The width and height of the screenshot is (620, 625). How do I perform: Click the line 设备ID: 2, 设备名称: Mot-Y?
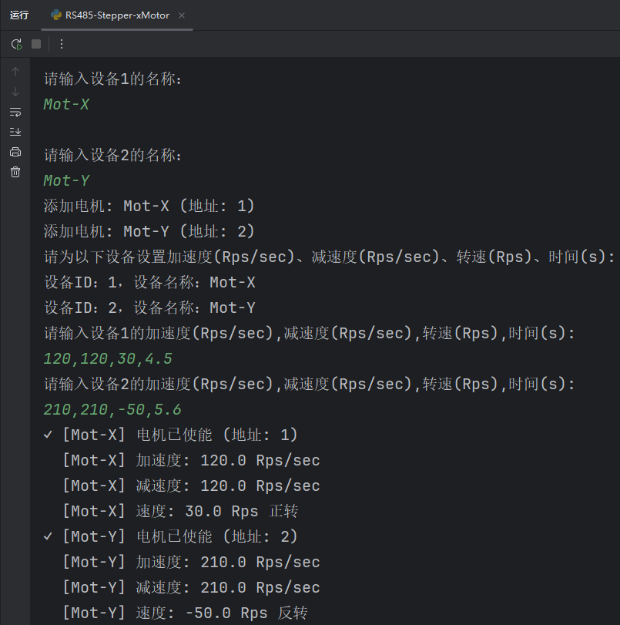coord(149,307)
